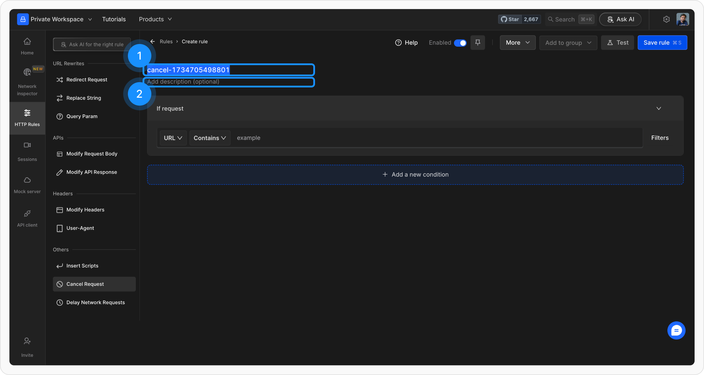Image resolution: width=704 pixels, height=375 pixels.
Task: Open the API client section
Action: point(27,218)
